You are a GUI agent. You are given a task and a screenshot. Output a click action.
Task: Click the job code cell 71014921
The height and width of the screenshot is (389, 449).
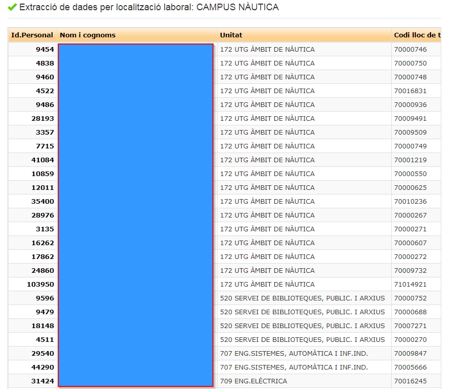click(410, 285)
